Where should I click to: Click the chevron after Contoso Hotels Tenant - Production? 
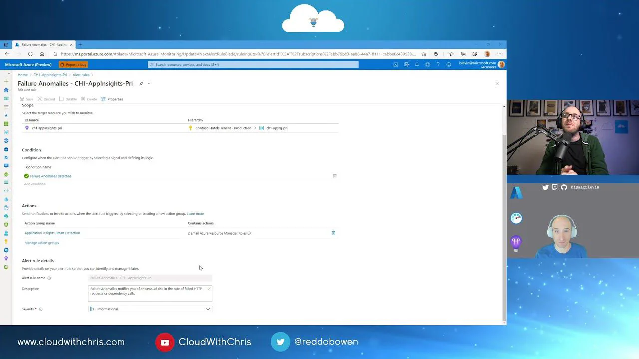pos(254,128)
